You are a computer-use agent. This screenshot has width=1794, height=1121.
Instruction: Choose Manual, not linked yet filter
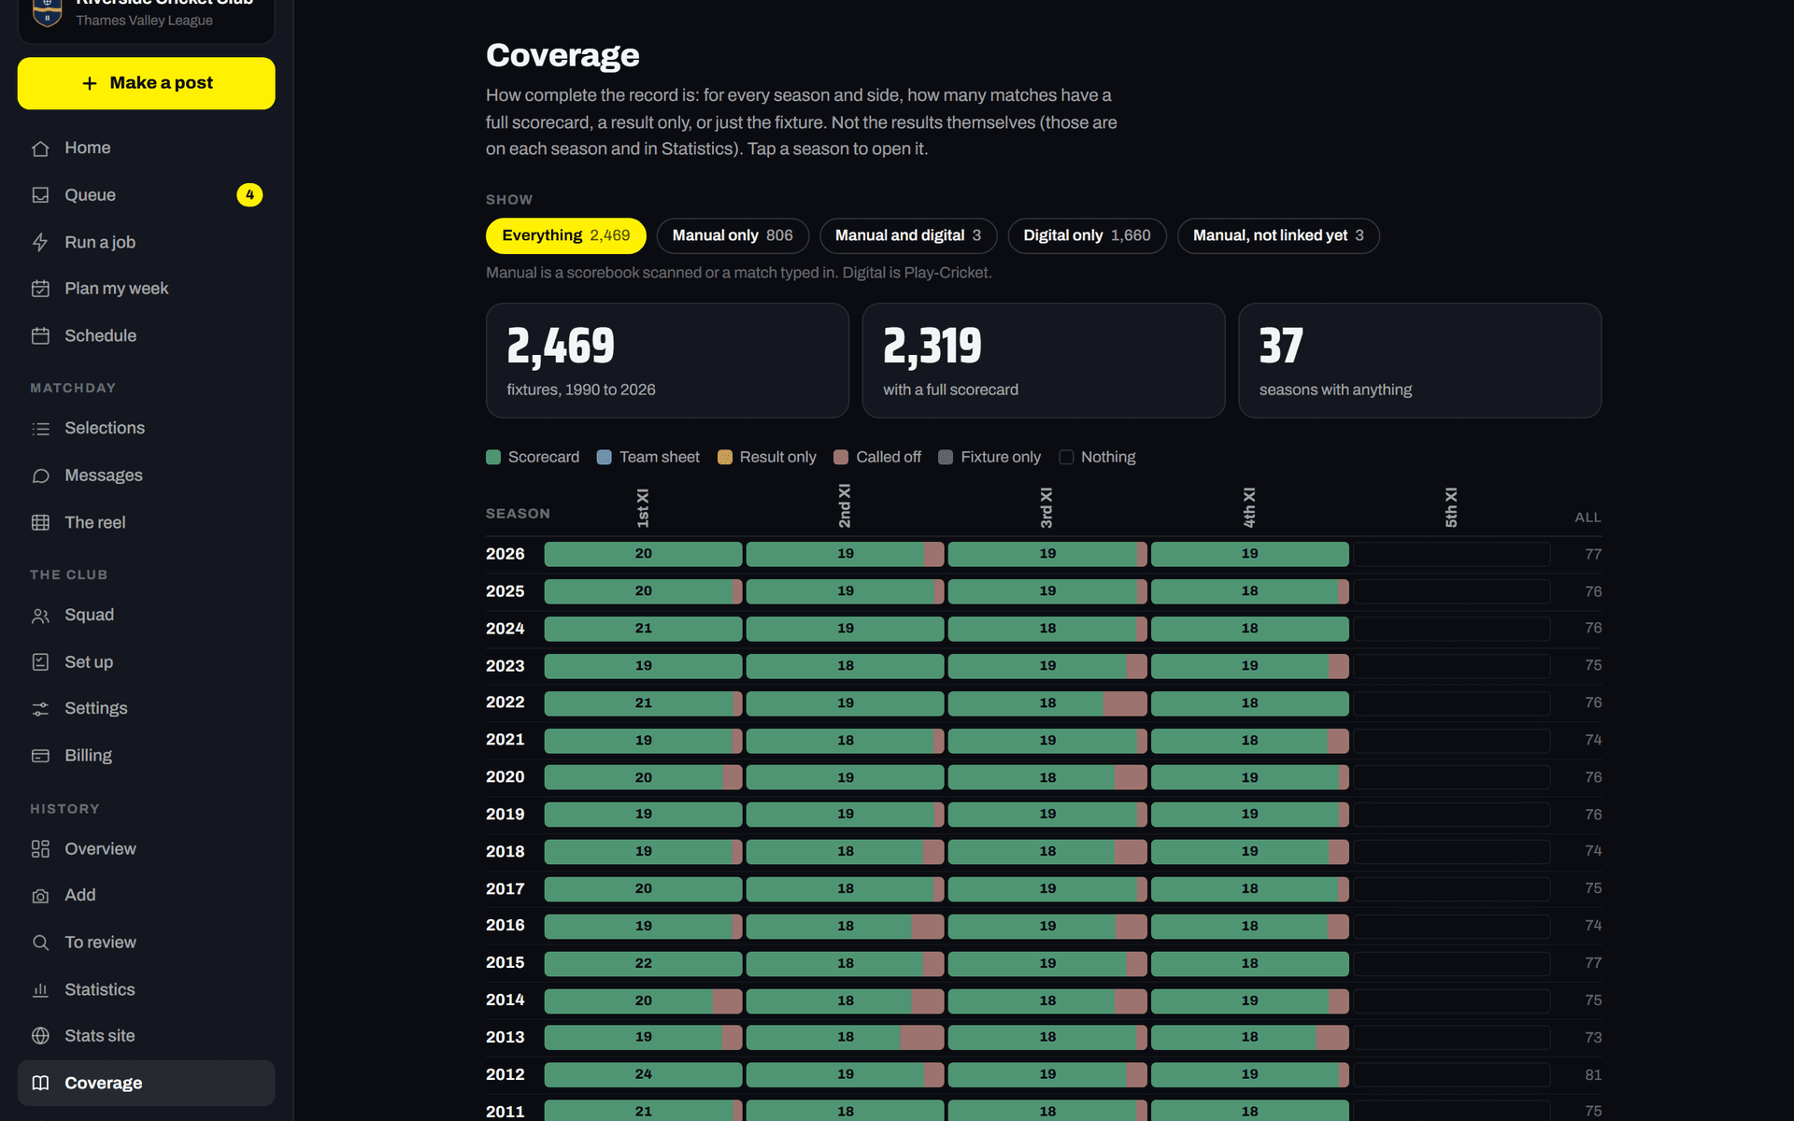pos(1277,235)
